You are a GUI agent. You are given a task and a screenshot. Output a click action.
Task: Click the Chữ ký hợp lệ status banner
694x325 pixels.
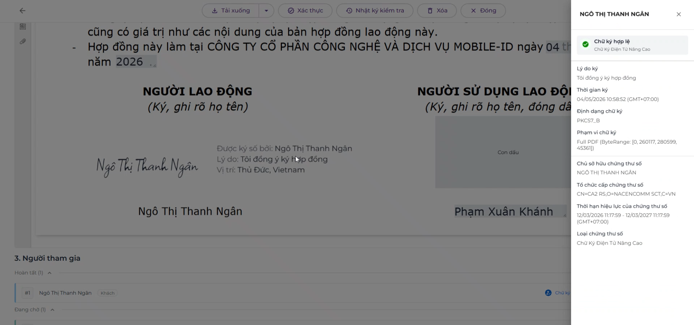pyautogui.click(x=632, y=45)
